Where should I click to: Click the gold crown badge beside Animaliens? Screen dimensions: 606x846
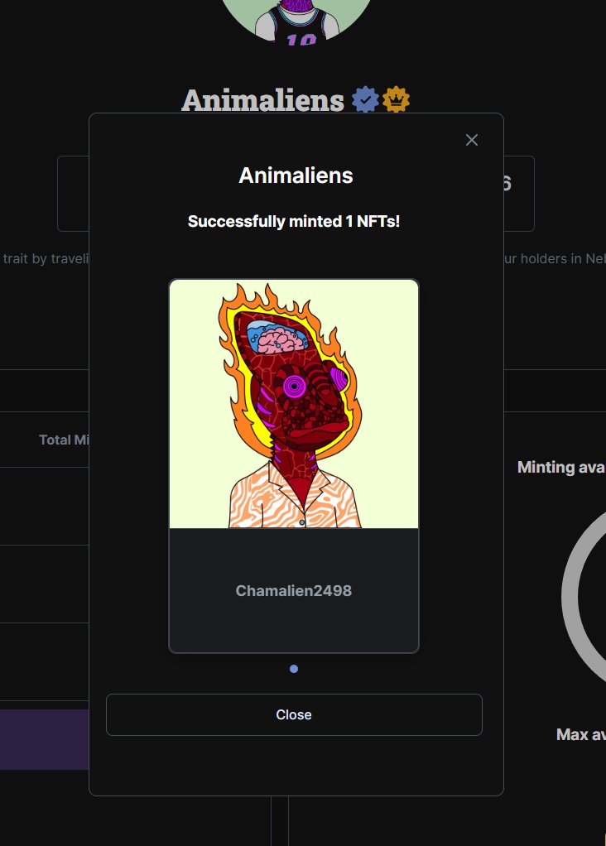396,99
